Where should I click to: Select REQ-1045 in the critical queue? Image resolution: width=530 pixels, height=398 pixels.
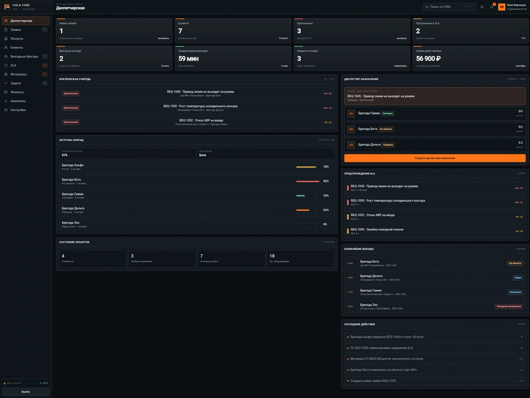[197, 93]
